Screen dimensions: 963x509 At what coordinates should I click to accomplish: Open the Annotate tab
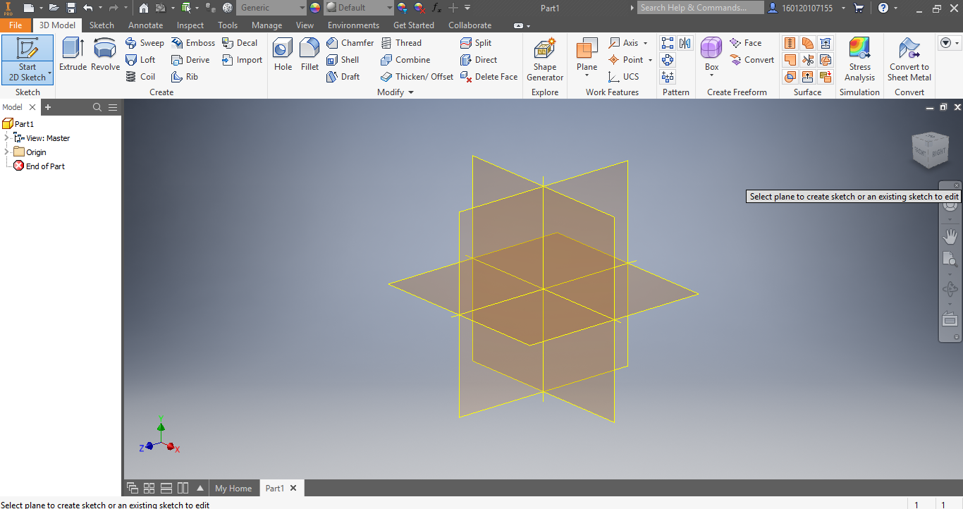coord(145,25)
